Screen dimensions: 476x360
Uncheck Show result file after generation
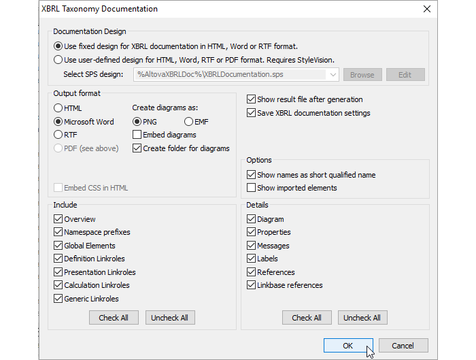tap(252, 99)
